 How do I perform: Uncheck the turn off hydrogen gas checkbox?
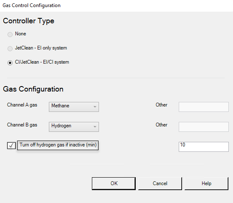[x=11, y=146]
